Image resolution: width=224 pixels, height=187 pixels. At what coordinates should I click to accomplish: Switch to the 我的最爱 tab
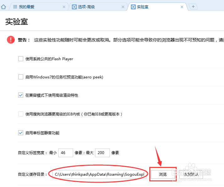39,7
